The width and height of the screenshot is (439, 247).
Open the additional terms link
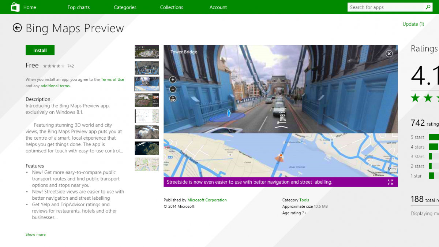coord(55,86)
